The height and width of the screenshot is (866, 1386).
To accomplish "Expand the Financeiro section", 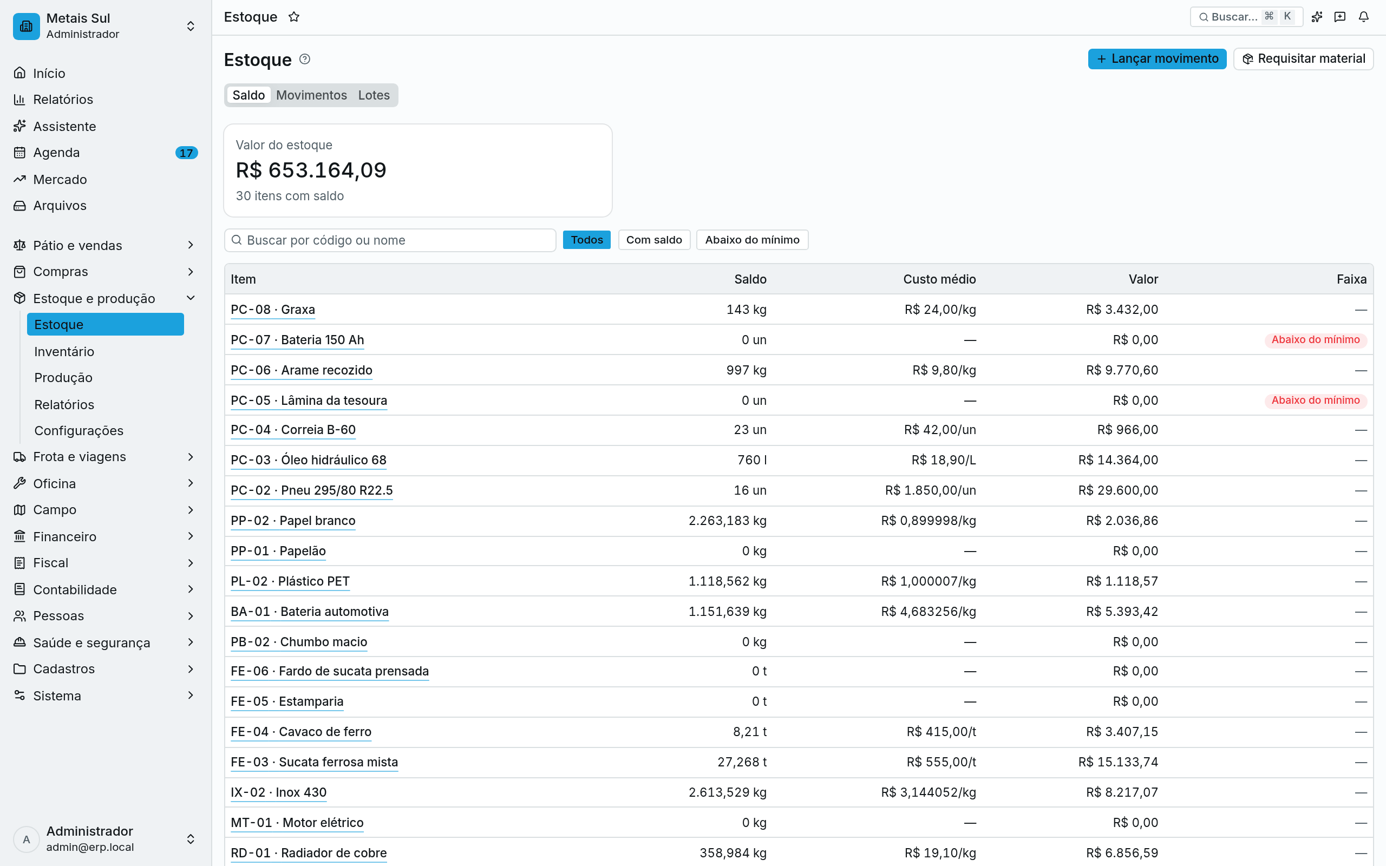I will point(106,536).
